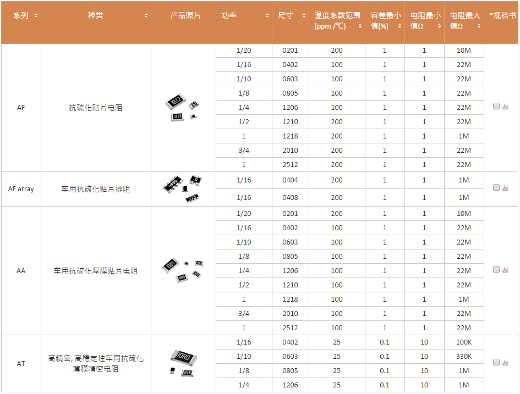Sort the table by 系列 column arrows
520x394 pixels.
pyautogui.click(x=36, y=16)
